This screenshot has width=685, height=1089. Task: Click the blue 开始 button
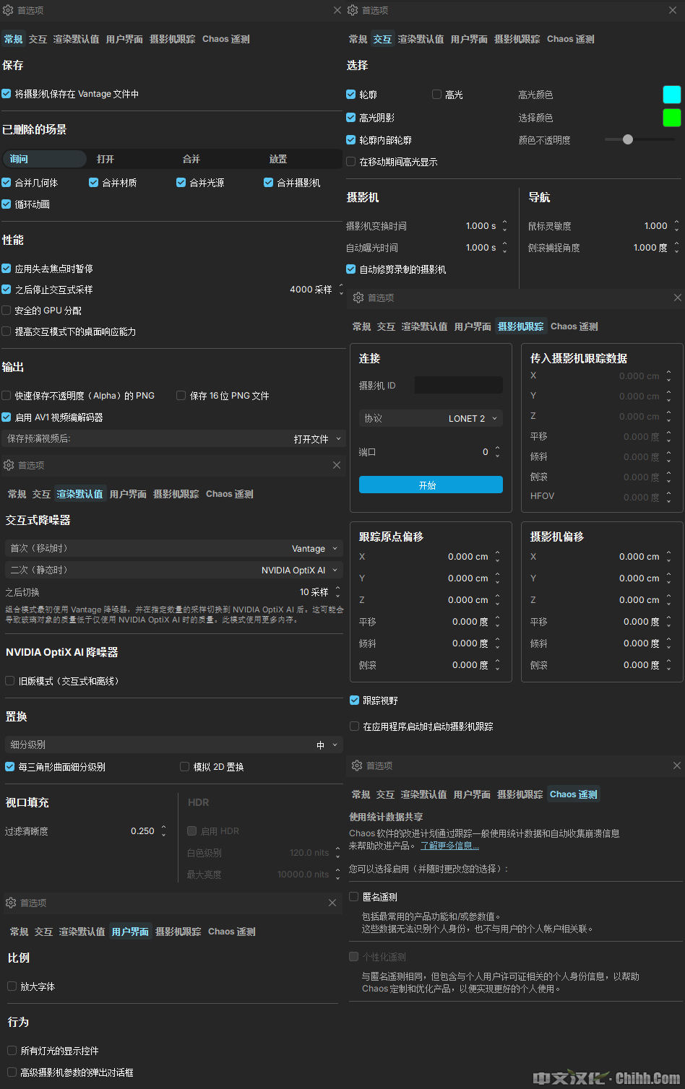431,485
